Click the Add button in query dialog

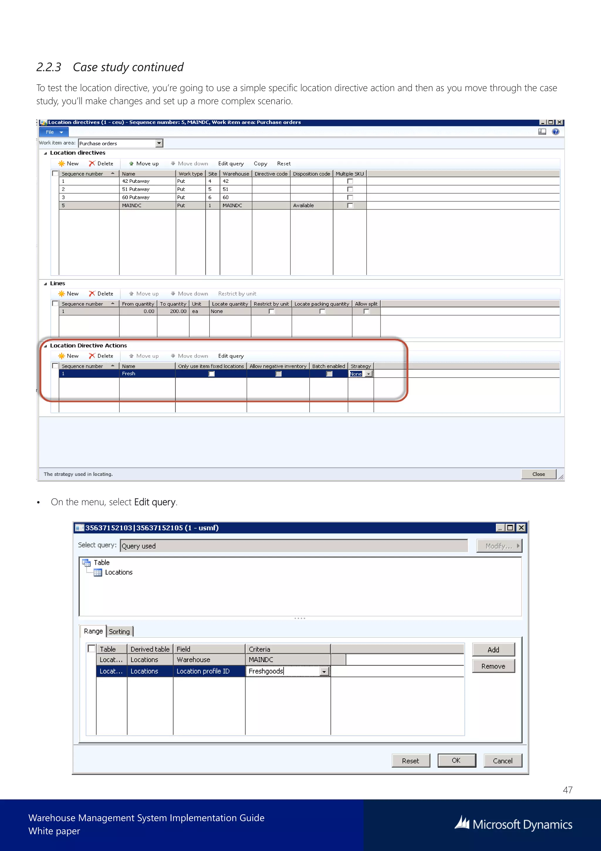click(x=493, y=650)
